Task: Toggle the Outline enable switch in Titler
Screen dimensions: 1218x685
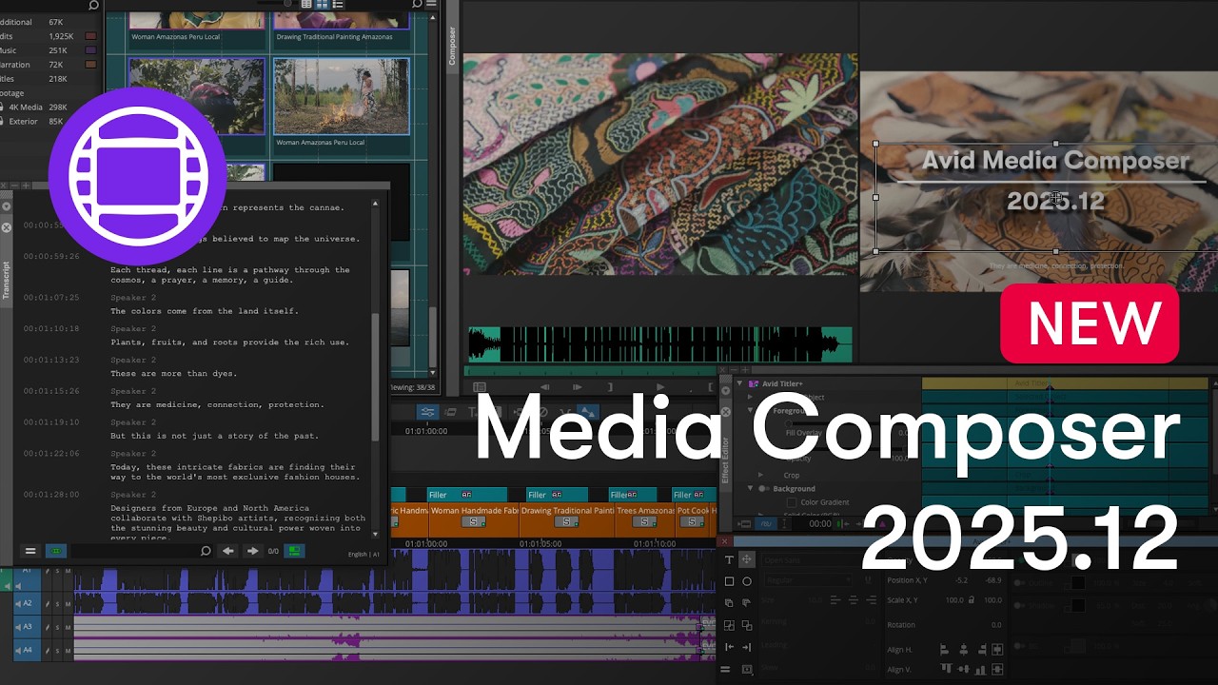Action: click(1019, 583)
